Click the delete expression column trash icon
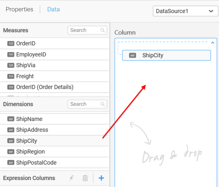 85,178
